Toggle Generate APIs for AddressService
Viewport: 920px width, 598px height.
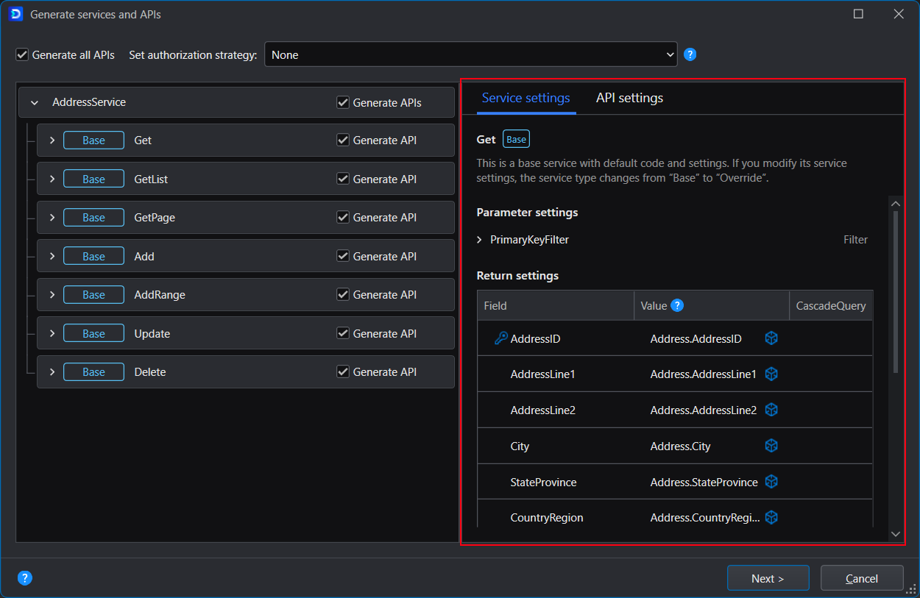point(343,102)
